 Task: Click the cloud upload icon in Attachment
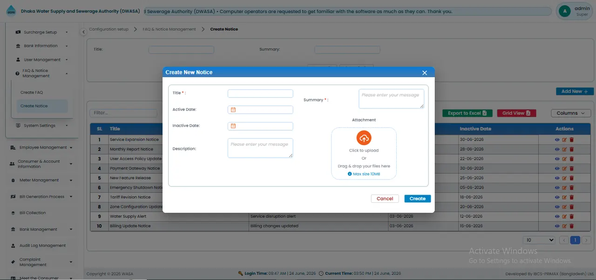pos(364,138)
